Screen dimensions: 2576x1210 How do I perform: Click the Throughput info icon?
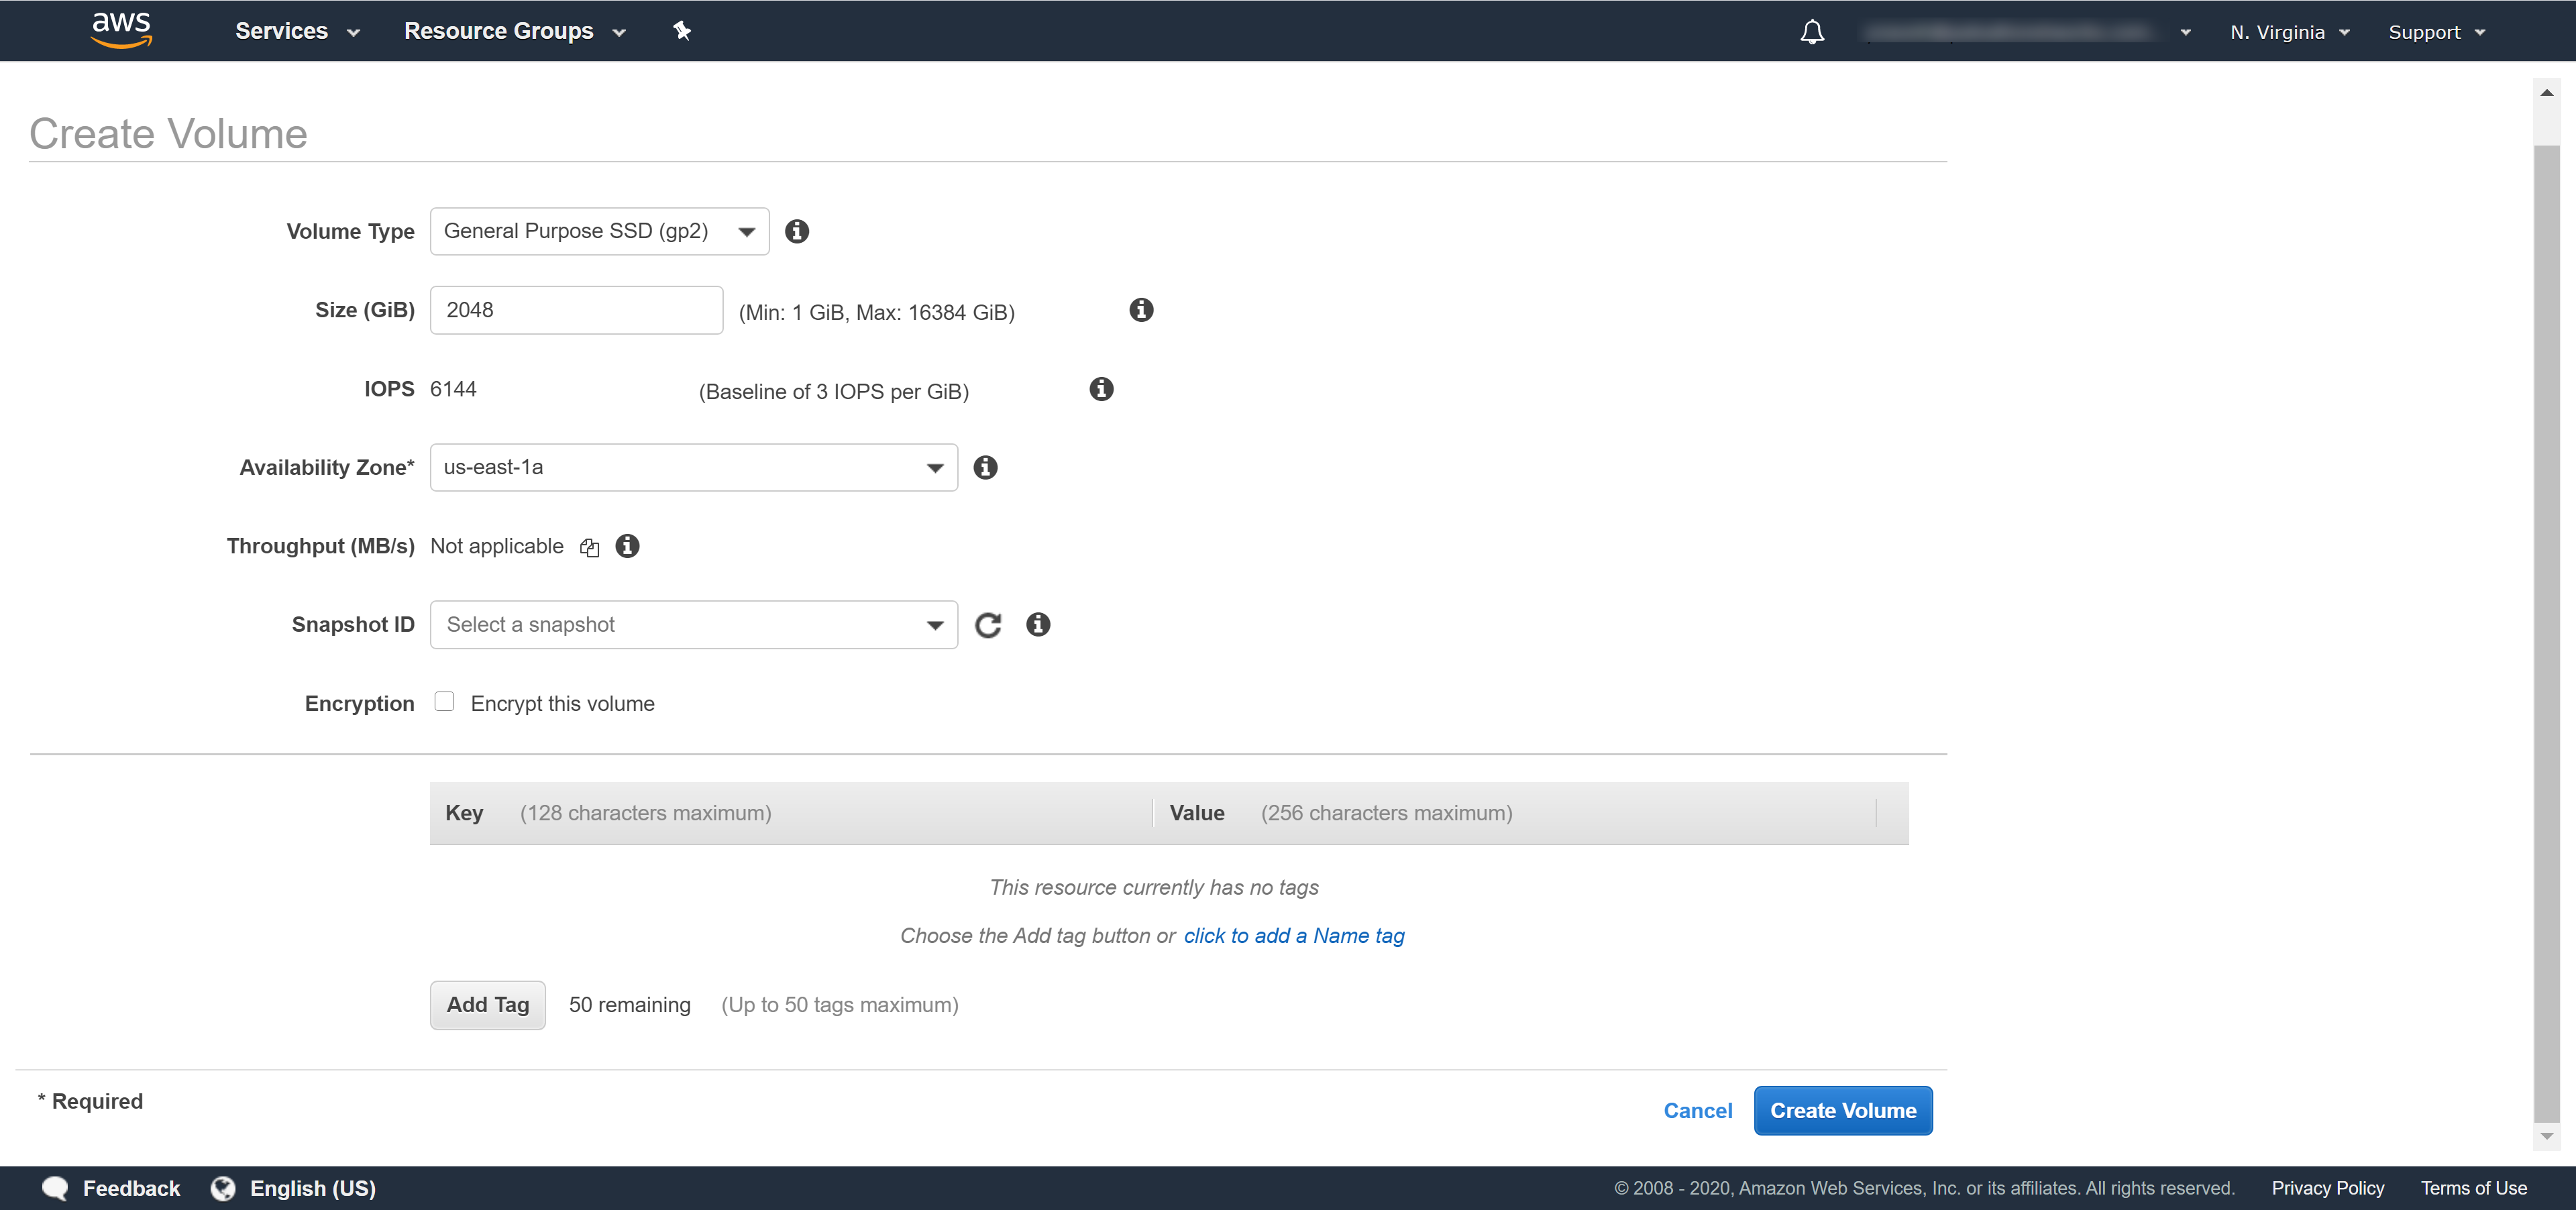pos(627,546)
